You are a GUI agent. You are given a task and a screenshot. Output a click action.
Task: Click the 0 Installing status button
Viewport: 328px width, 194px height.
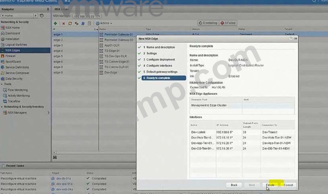tap(208, 23)
